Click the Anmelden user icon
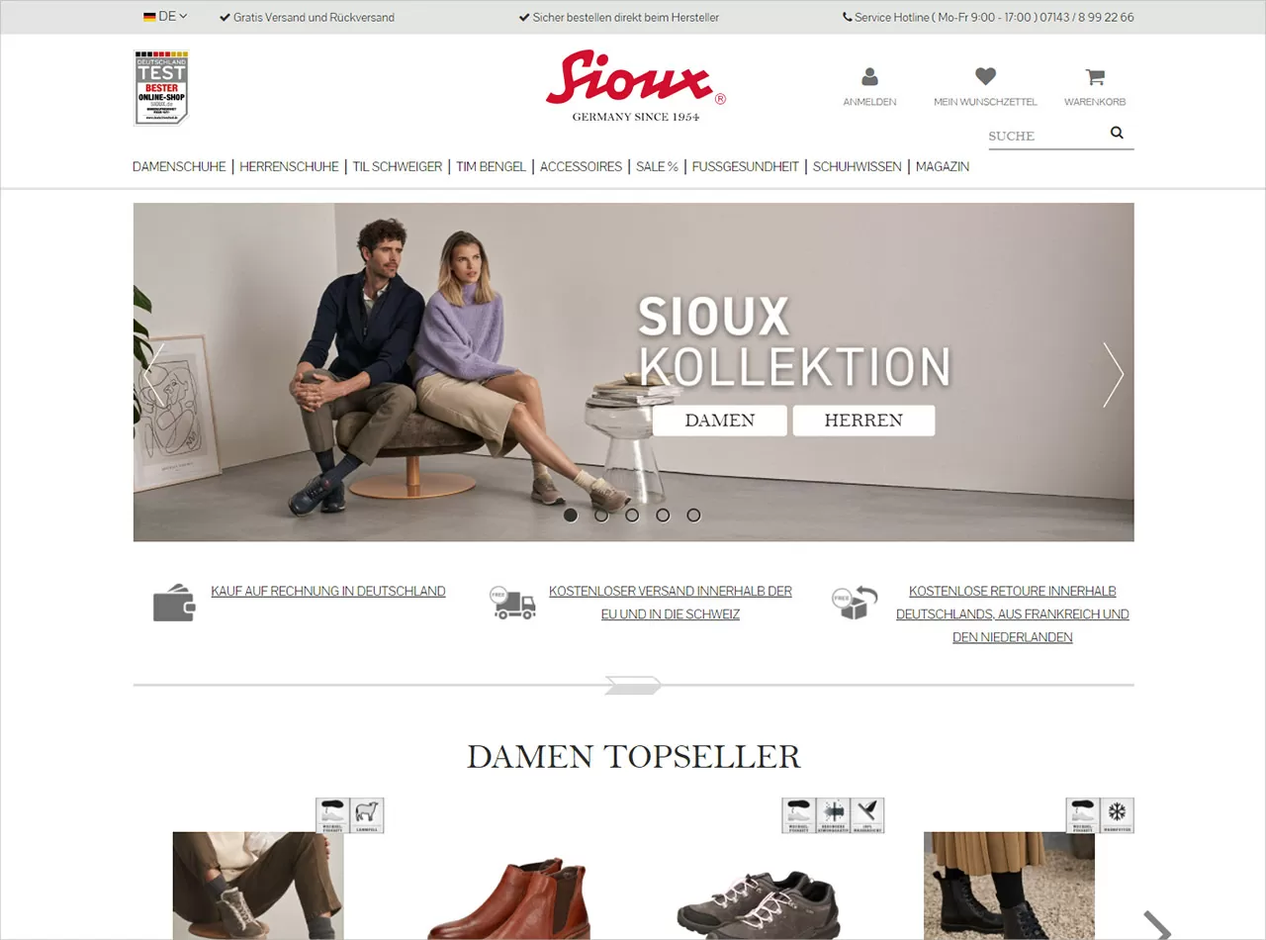This screenshot has width=1266, height=940. 869,76
